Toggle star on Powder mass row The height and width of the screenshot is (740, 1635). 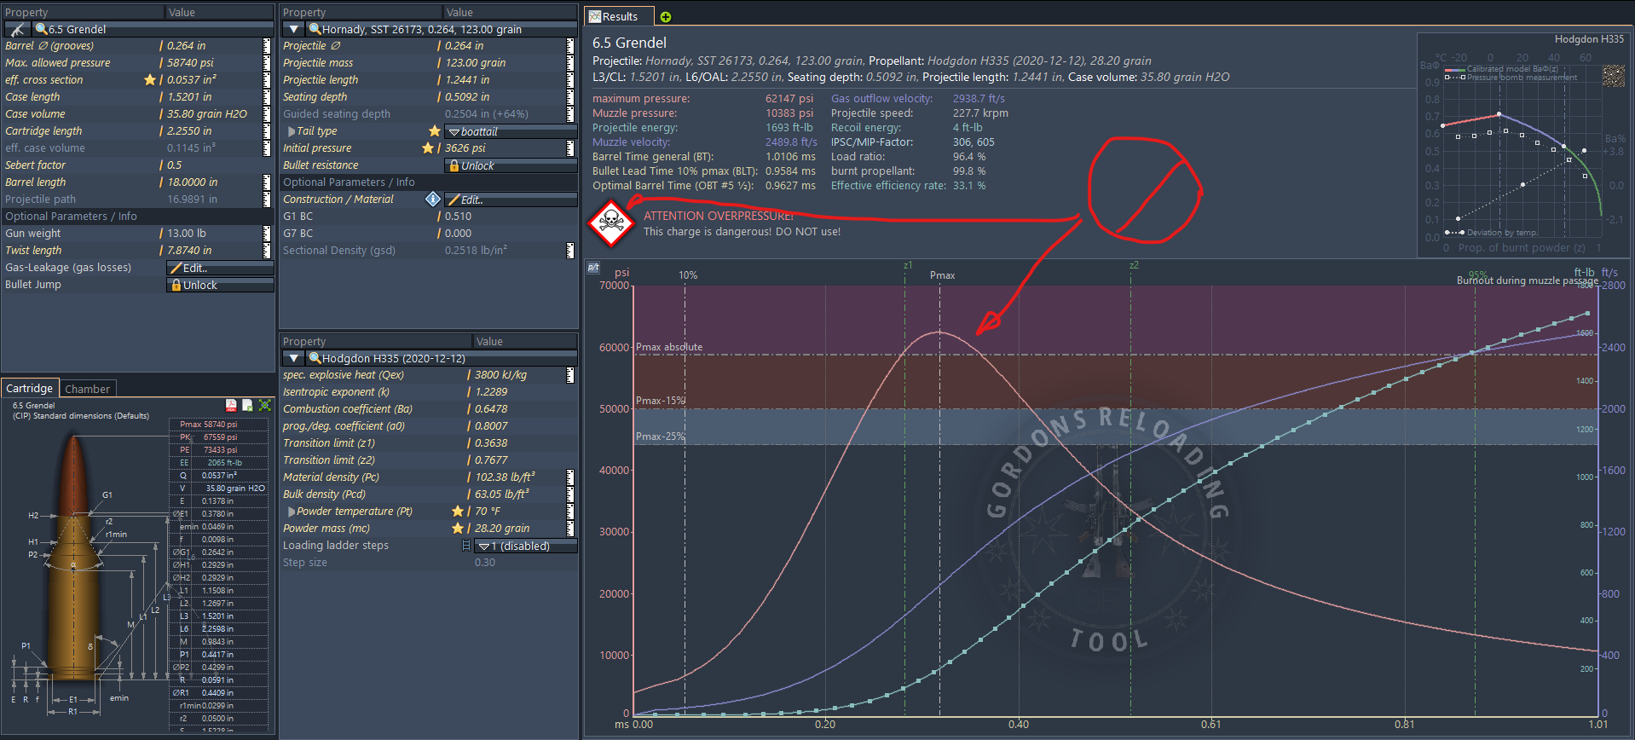458,529
